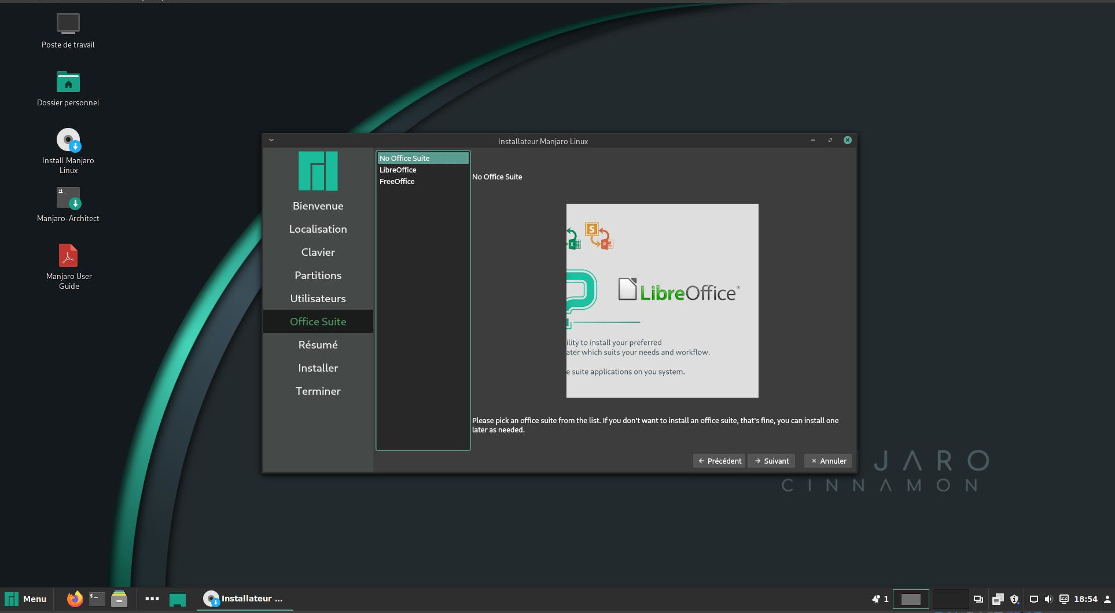Click the display screen tray icon
1115x613 pixels.
[x=1034, y=599]
